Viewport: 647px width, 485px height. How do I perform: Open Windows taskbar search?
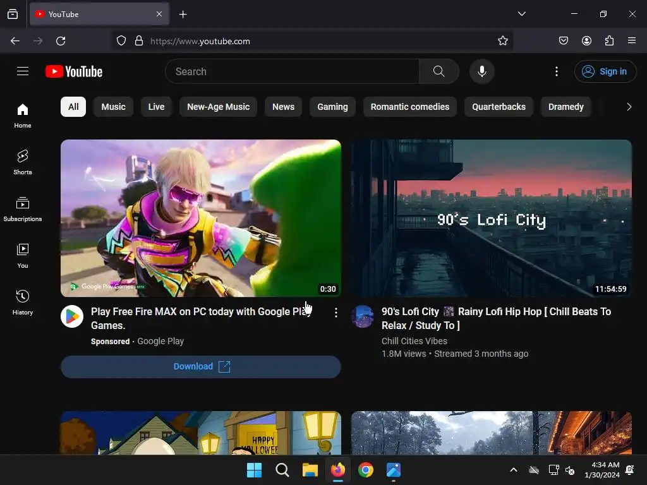click(x=282, y=470)
